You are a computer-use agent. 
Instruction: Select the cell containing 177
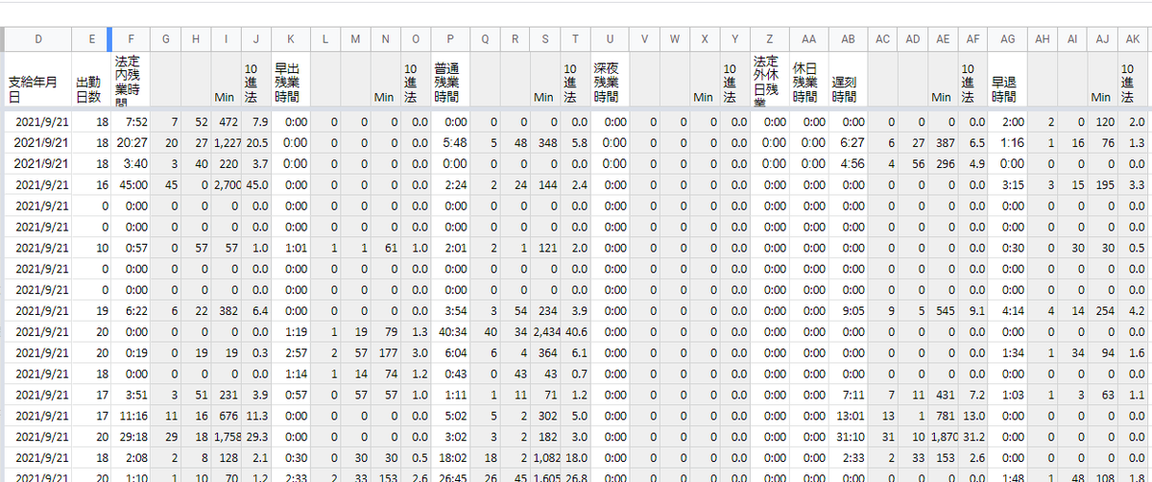click(x=385, y=352)
